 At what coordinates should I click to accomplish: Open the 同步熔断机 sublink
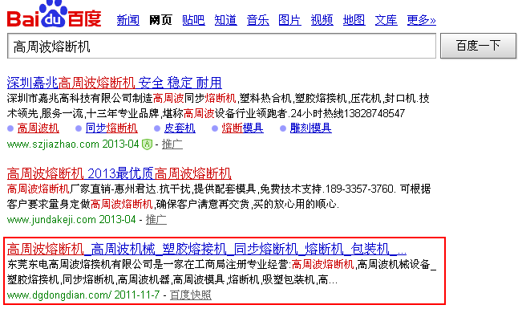pos(111,128)
